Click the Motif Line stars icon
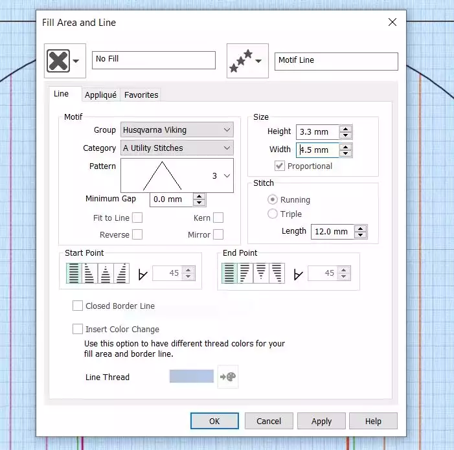Image resolution: width=454 pixels, height=450 pixels. click(x=241, y=61)
